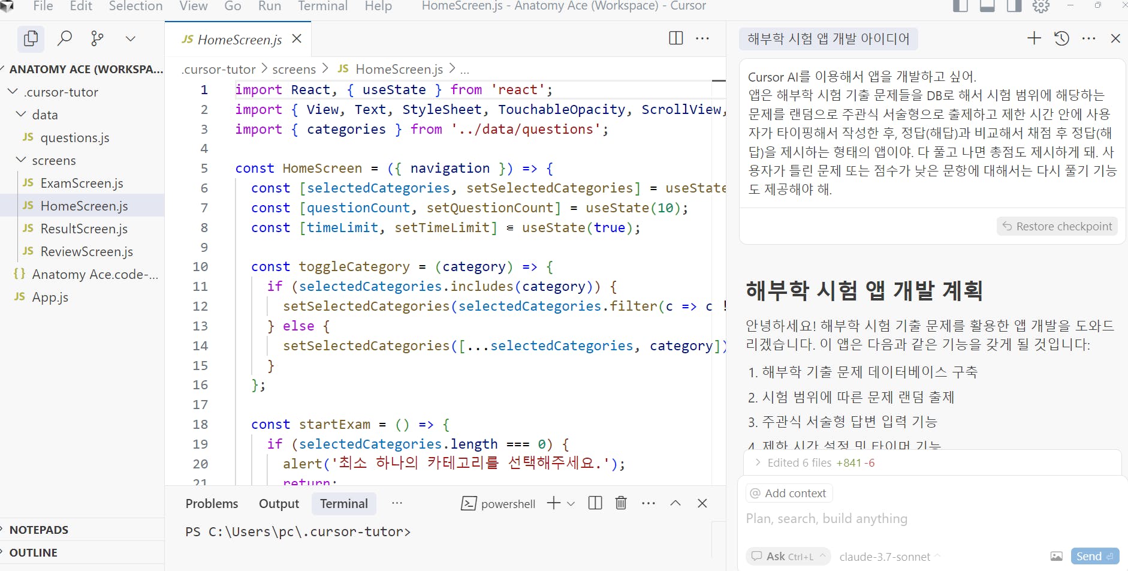The height and width of the screenshot is (571, 1128).
Task: Select the 해부학 시험 앱 개발 아이디어 chat tab
Action: (828, 39)
